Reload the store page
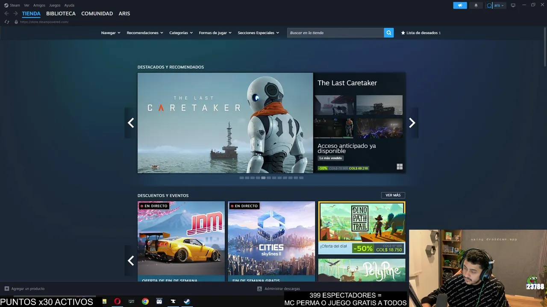 [x=7, y=22]
